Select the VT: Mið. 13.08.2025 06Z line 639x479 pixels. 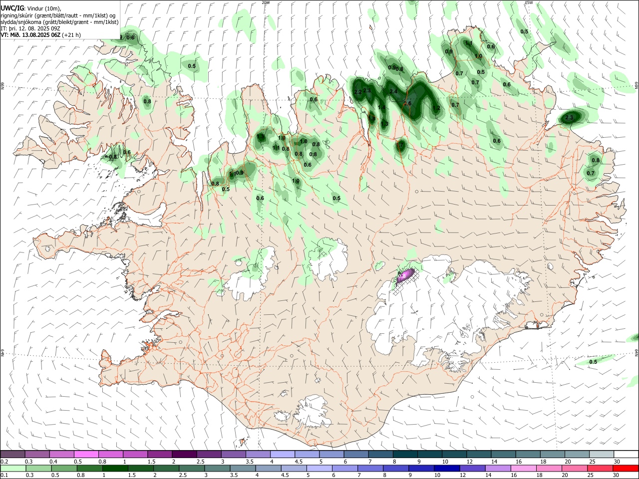[x=40, y=35]
